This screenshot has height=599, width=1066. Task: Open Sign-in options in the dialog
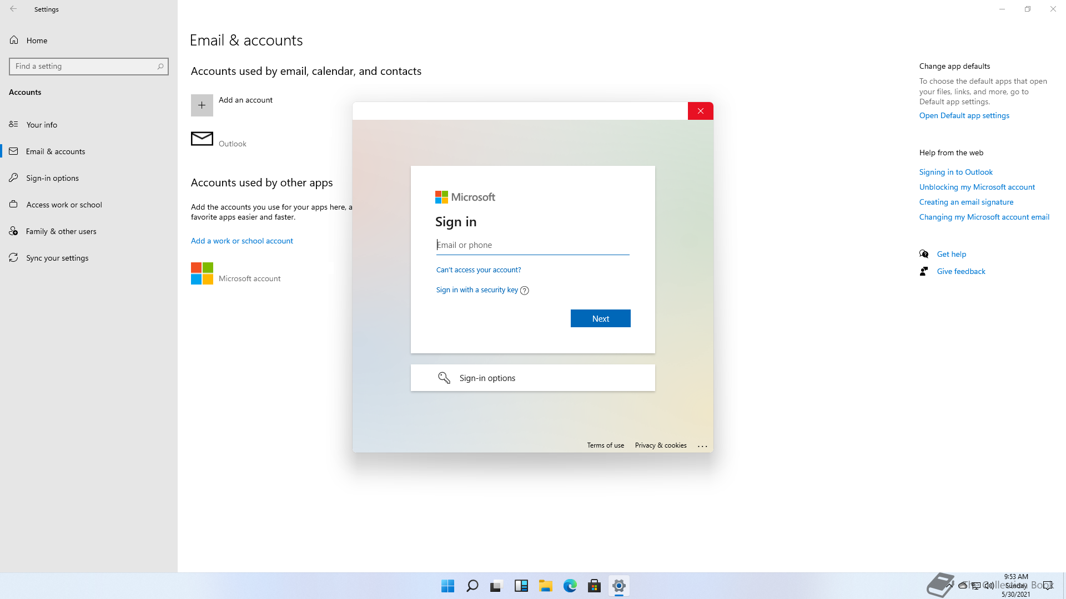533,378
